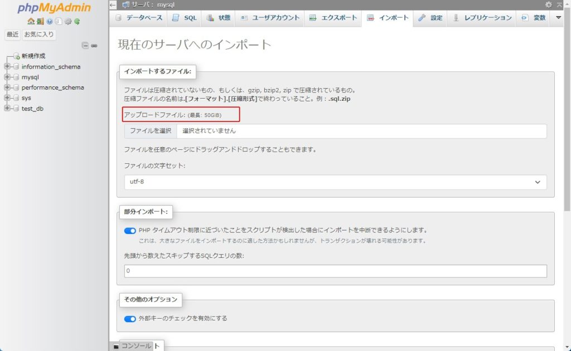
Task: Click page settings gear at top right
Action: click(x=549, y=4)
